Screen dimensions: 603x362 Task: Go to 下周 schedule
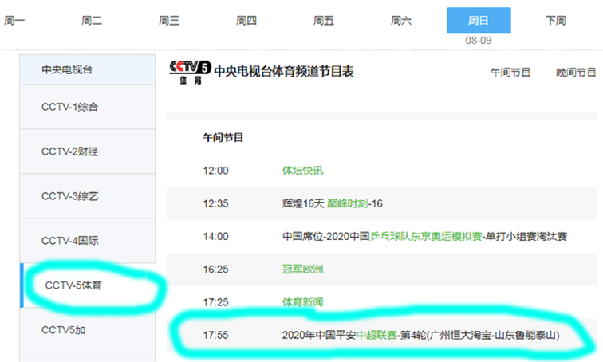(x=556, y=21)
